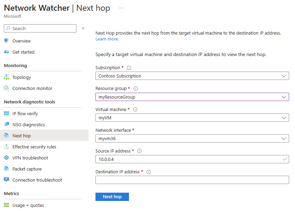Click the Destination IP address field
Screen dimensions: 295x211
point(192,180)
